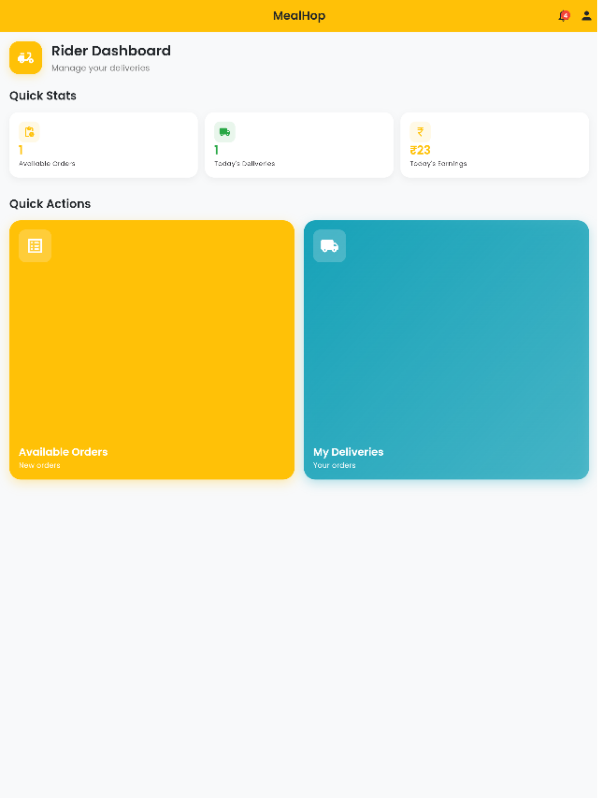Click the 'Quick Actions' section heading

tap(50, 204)
